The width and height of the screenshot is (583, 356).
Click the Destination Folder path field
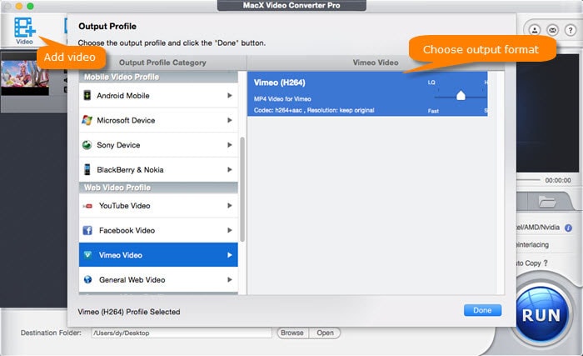click(182, 333)
